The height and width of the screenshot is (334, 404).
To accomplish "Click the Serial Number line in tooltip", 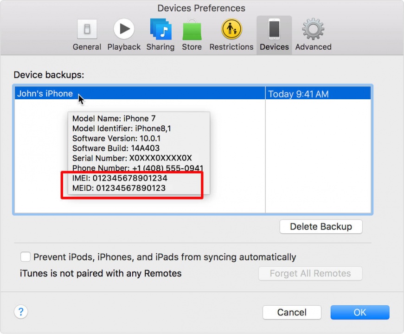I will click(132, 158).
